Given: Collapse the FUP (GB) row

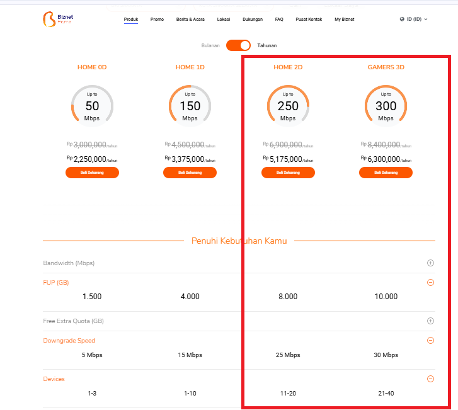Looking at the screenshot, I should [430, 282].
